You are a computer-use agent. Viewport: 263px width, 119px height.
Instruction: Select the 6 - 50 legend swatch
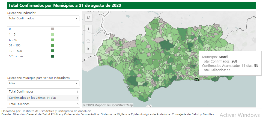pyautogui.click(x=53, y=40)
